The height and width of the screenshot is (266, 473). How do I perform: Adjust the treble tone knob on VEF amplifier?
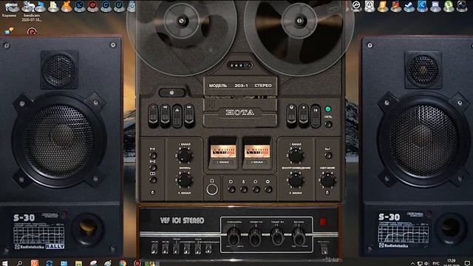coord(277,236)
